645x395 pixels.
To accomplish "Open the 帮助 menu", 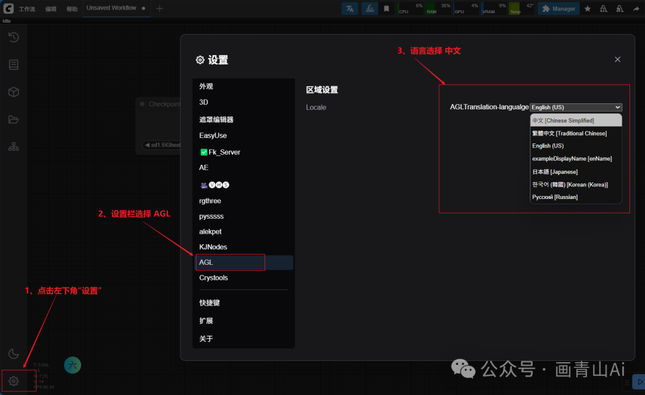I will (x=72, y=8).
